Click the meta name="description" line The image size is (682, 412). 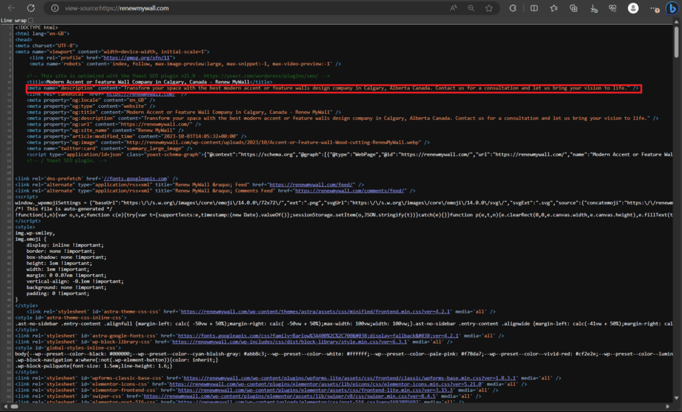[x=333, y=89]
